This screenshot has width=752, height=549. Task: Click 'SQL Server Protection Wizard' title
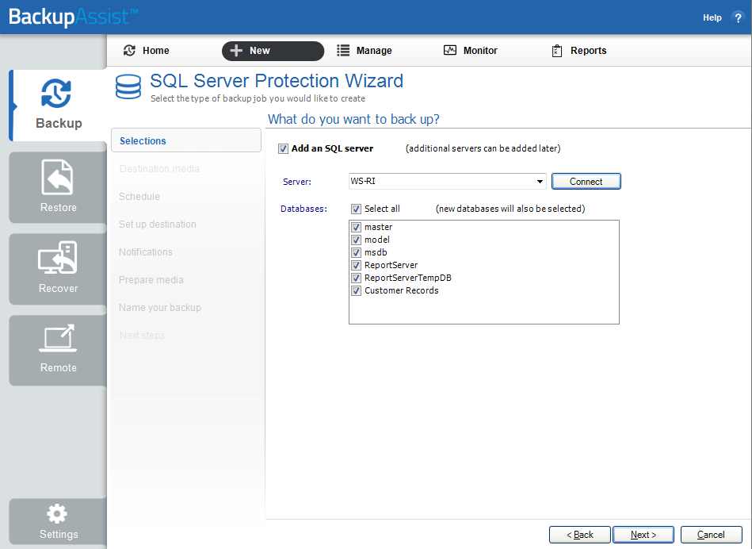point(277,81)
